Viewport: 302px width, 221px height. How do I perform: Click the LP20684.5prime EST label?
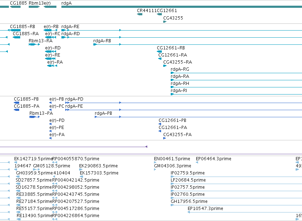click(188, 180)
